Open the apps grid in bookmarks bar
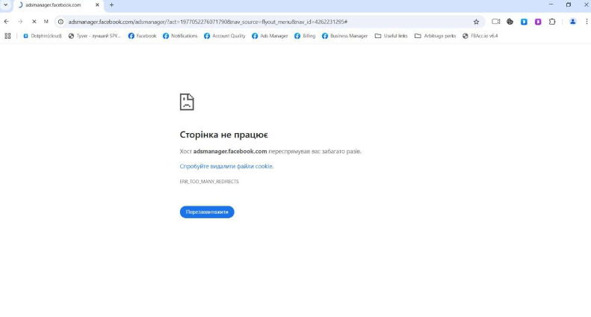Screen dimensions: 591x317 (7, 36)
